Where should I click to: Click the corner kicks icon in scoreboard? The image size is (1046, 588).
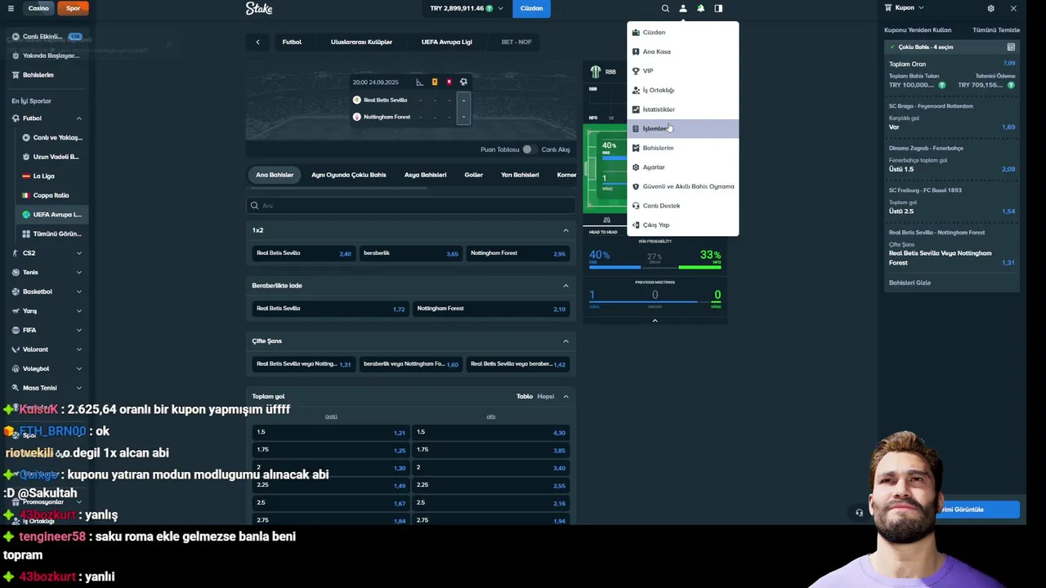[419, 82]
